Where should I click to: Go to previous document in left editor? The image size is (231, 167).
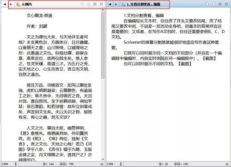[x=82, y=4]
